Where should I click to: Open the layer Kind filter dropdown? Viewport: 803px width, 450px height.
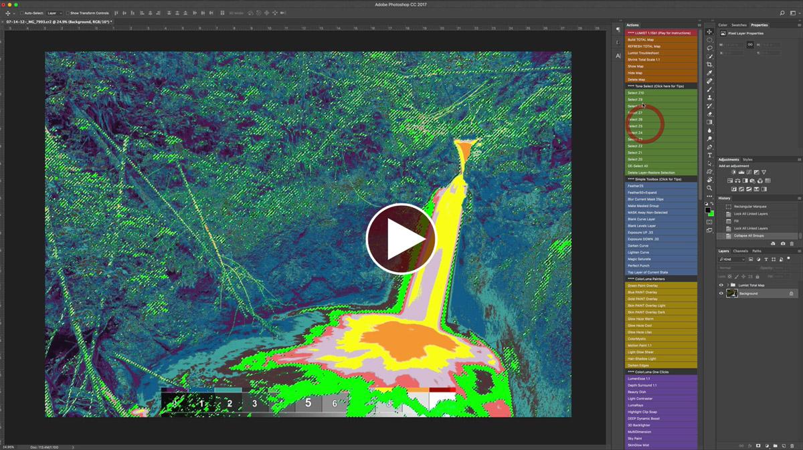[732, 259]
